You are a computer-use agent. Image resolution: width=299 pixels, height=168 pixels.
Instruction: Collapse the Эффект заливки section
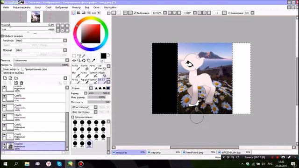point(2,36)
